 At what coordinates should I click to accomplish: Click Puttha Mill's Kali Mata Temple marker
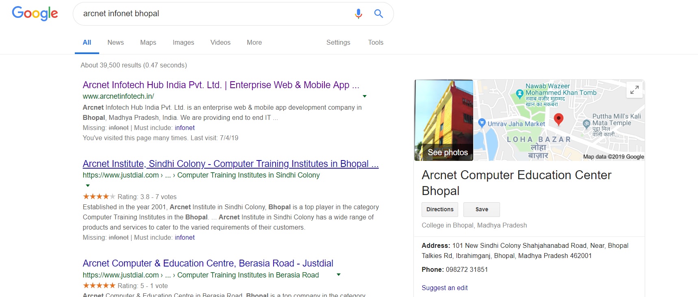[586, 124]
